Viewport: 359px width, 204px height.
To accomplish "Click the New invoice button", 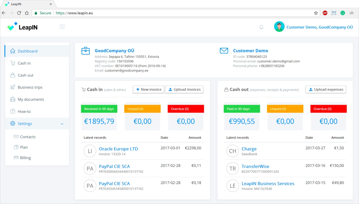I will pos(148,89).
